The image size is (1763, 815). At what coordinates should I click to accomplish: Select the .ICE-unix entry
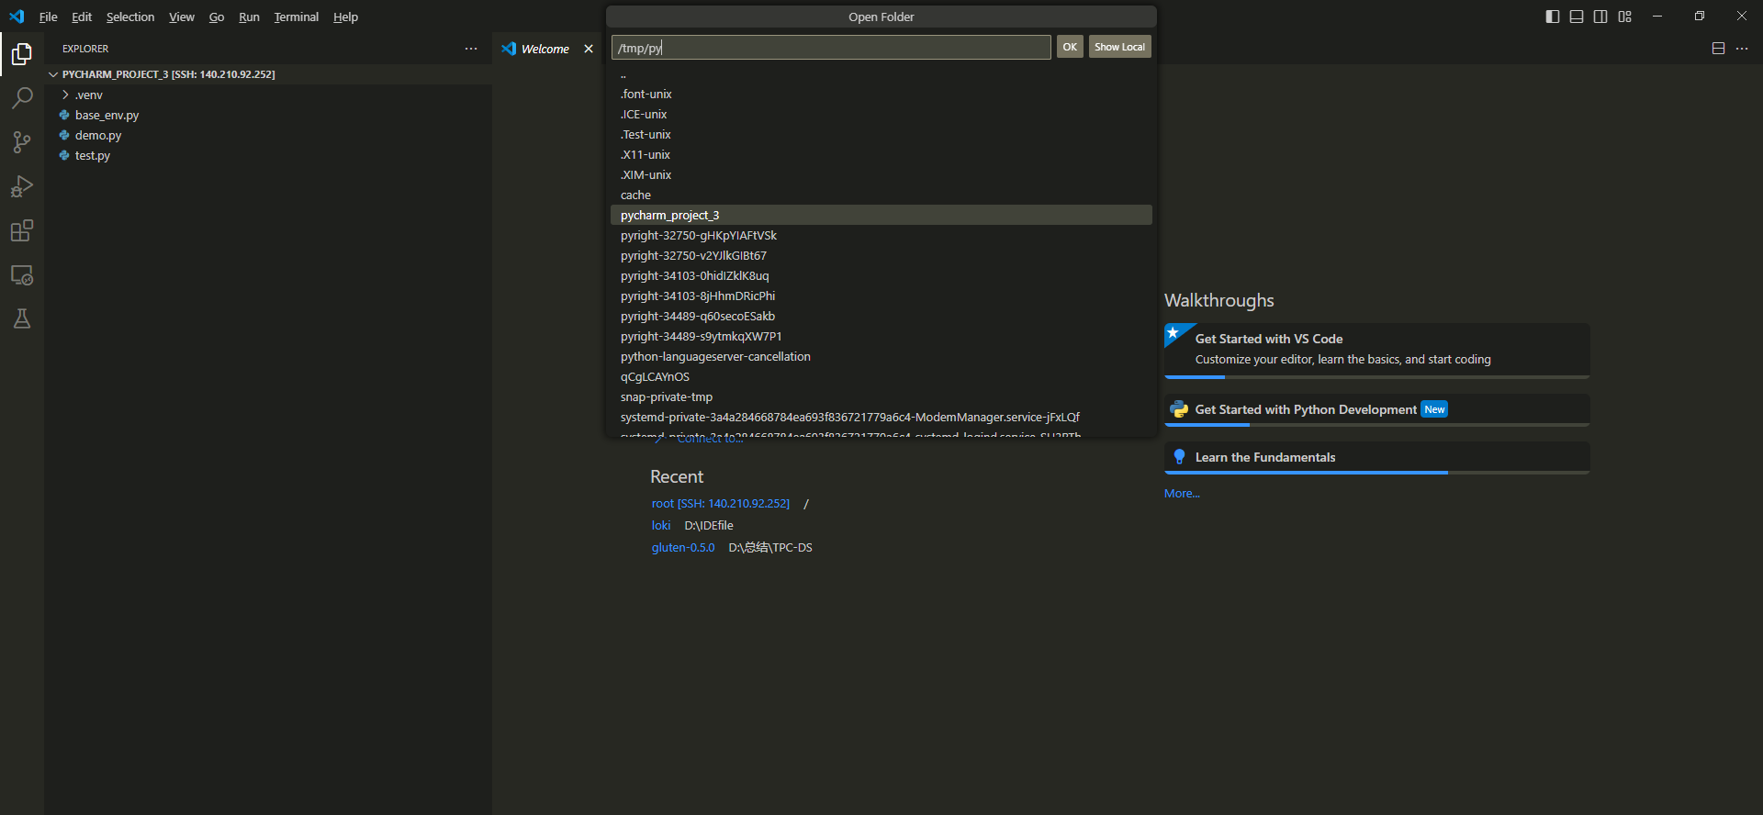tap(881, 114)
